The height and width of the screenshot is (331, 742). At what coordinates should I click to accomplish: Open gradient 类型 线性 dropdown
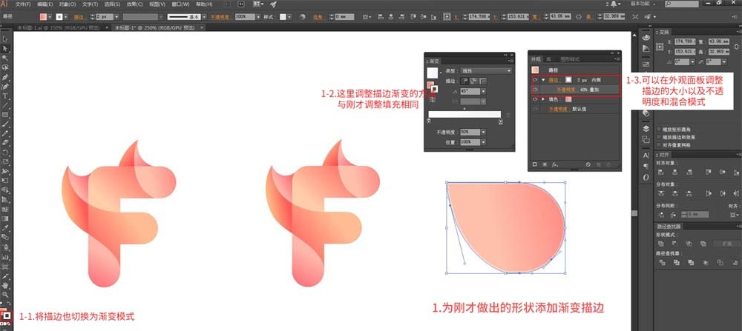[x=486, y=71]
